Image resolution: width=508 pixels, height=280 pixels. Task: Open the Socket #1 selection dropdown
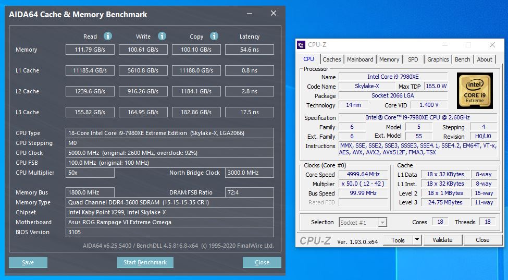click(x=363, y=223)
